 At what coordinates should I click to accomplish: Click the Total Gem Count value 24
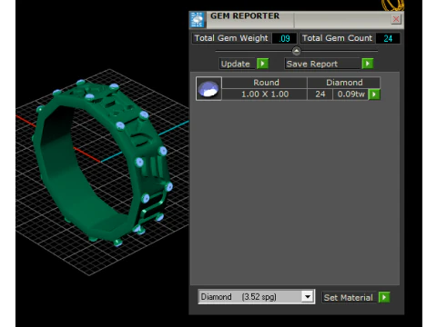(388, 38)
